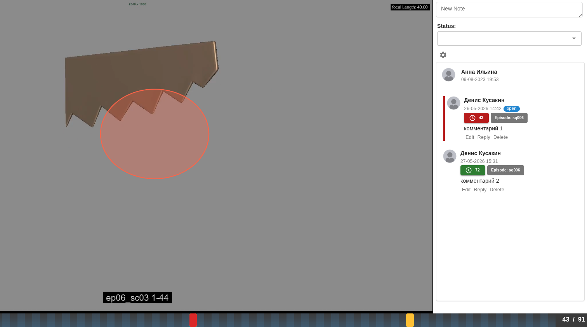This screenshot has height=327, width=587.
Task: Click Анна Ильина's avatar icon
Action: 449,74
